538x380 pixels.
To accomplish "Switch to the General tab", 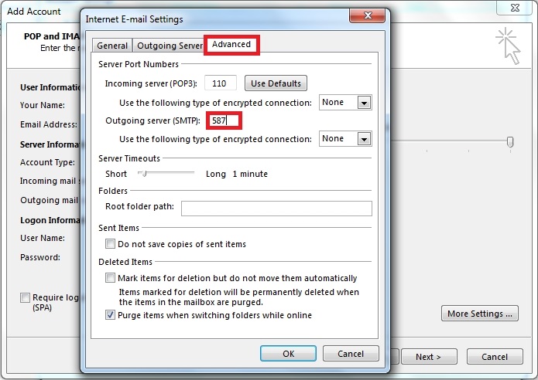I will pyautogui.click(x=112, y=46).
